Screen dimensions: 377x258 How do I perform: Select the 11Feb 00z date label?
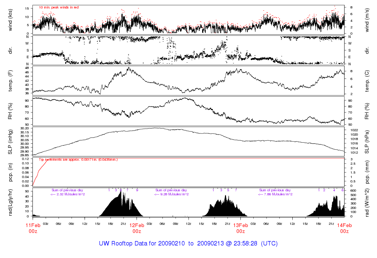point(33,228)
